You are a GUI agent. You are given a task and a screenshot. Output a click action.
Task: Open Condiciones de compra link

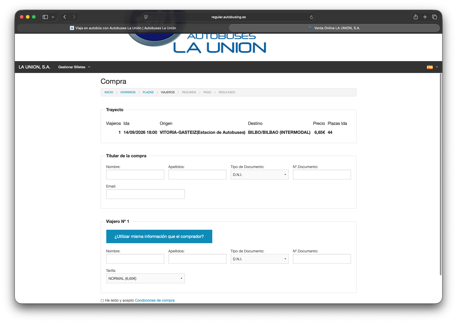155,300
